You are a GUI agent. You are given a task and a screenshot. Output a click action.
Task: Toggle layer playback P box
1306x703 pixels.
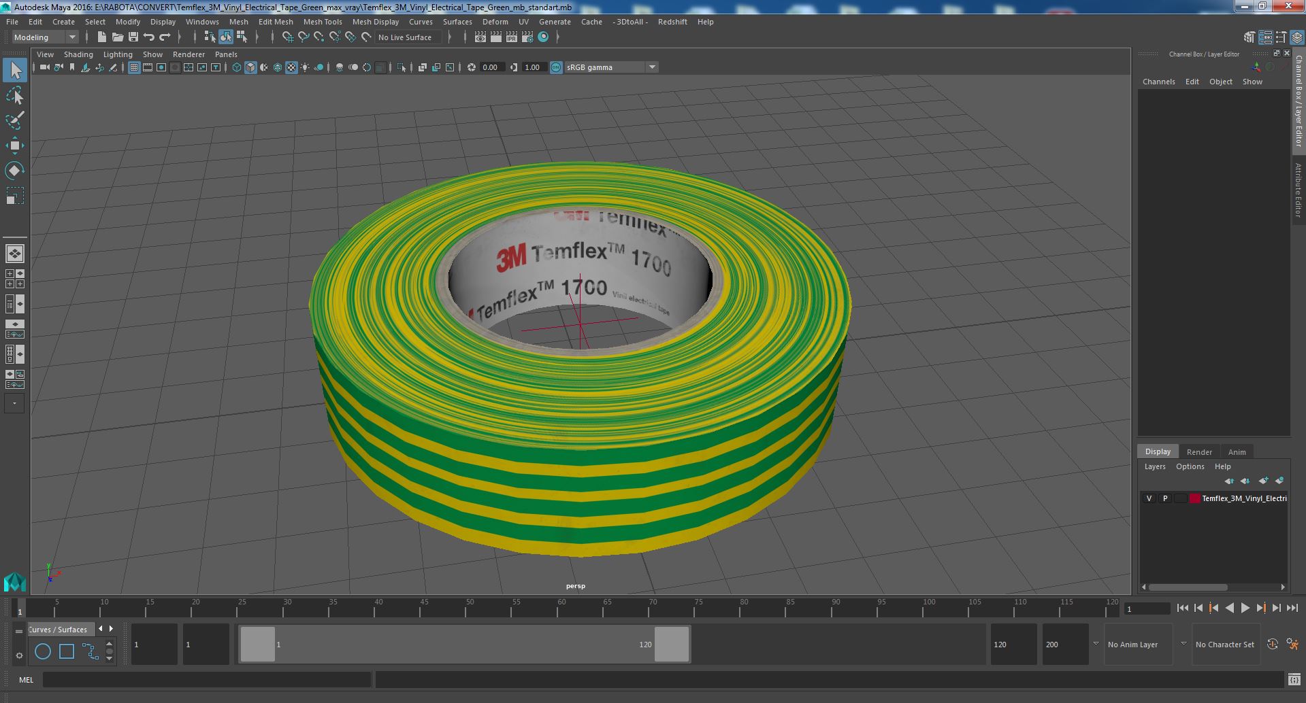click(1165, 498)
